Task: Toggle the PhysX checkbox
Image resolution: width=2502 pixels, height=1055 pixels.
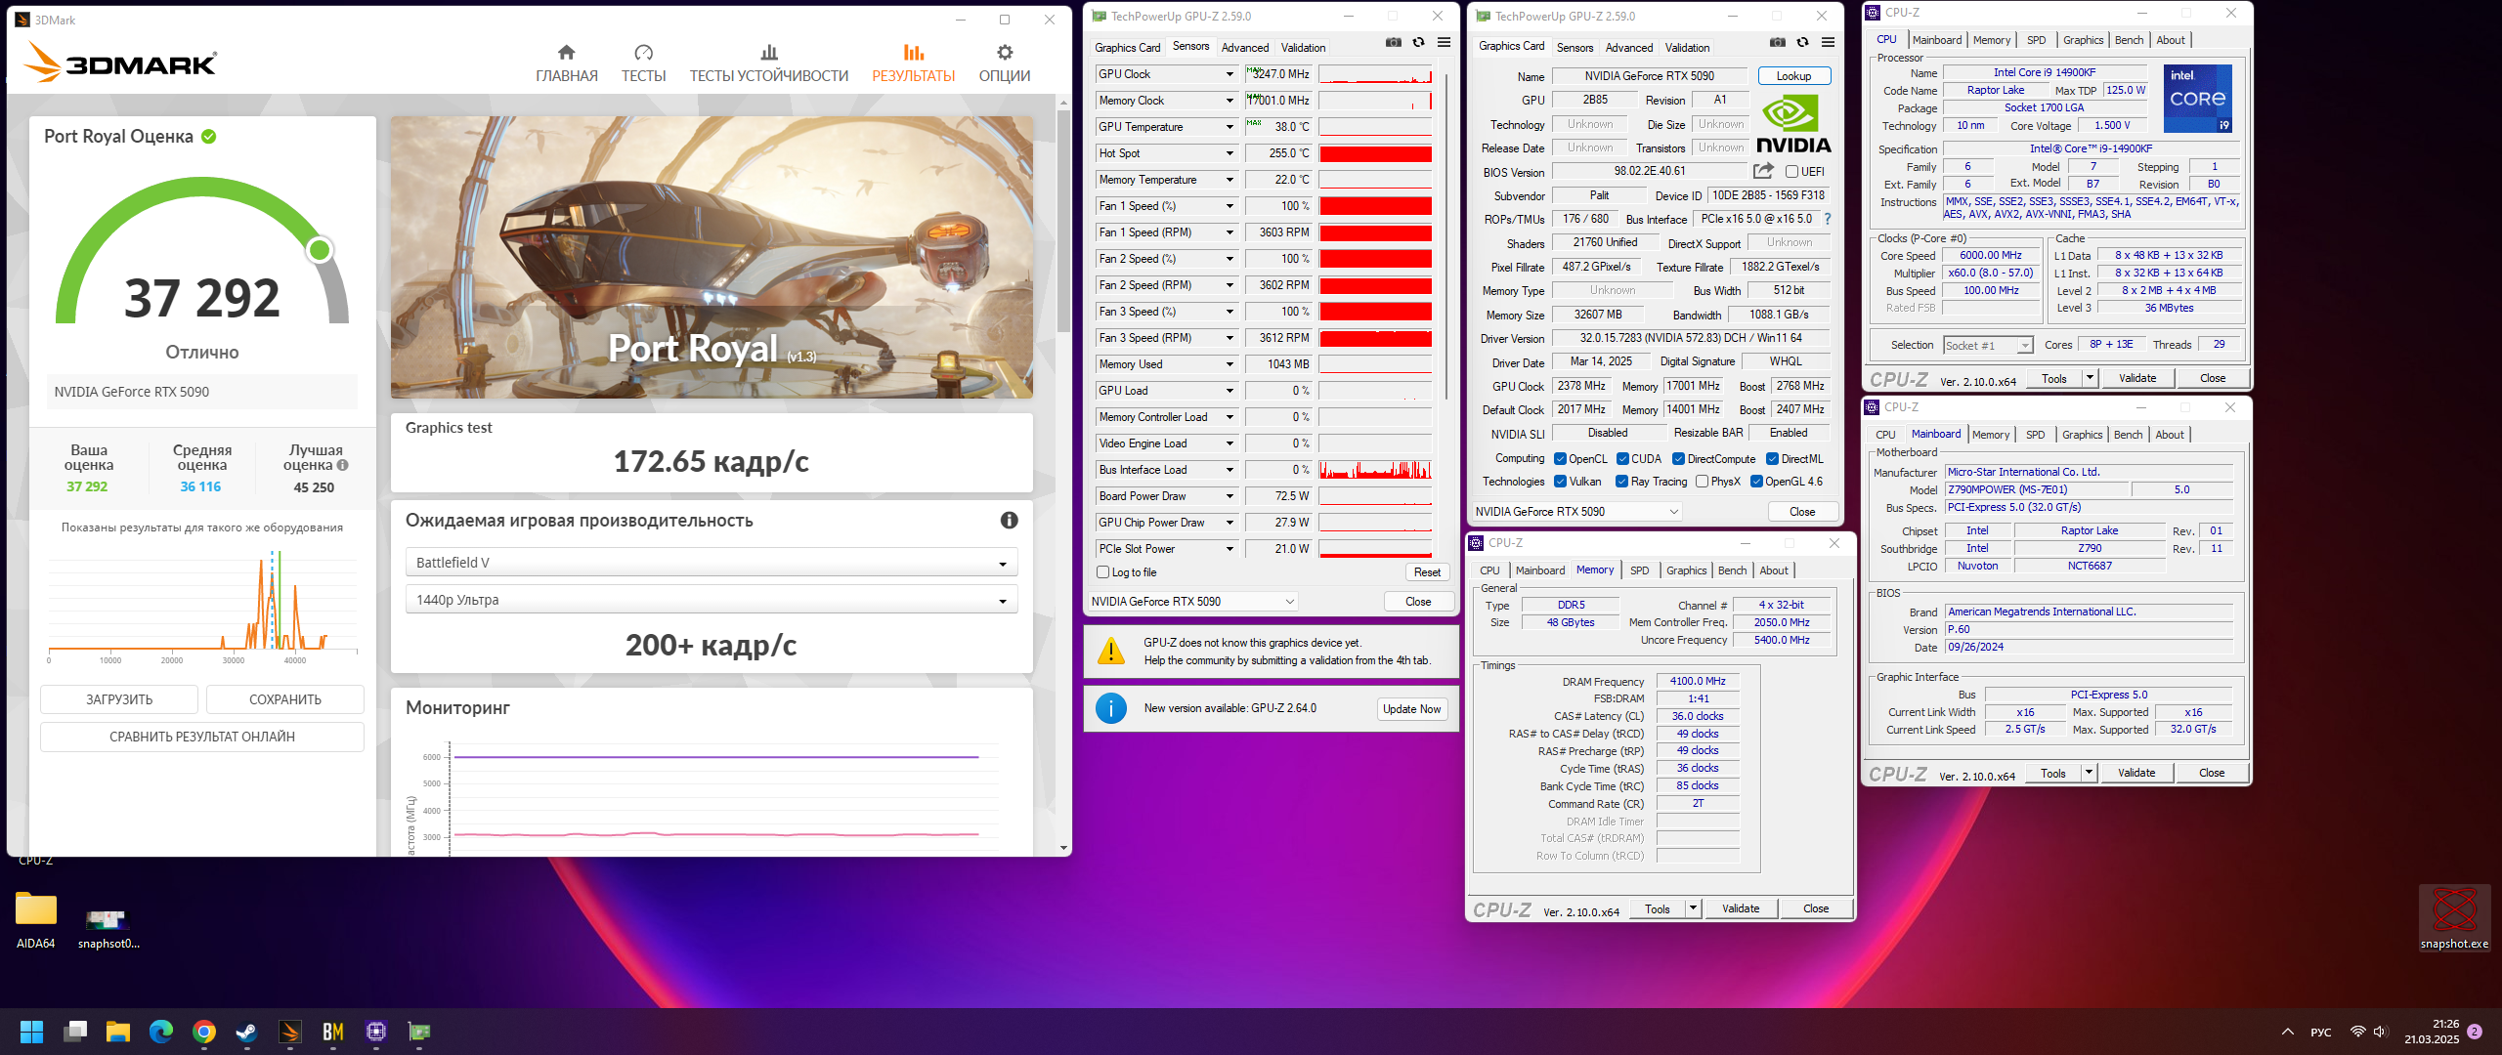Action: [x=1703, y=482]
